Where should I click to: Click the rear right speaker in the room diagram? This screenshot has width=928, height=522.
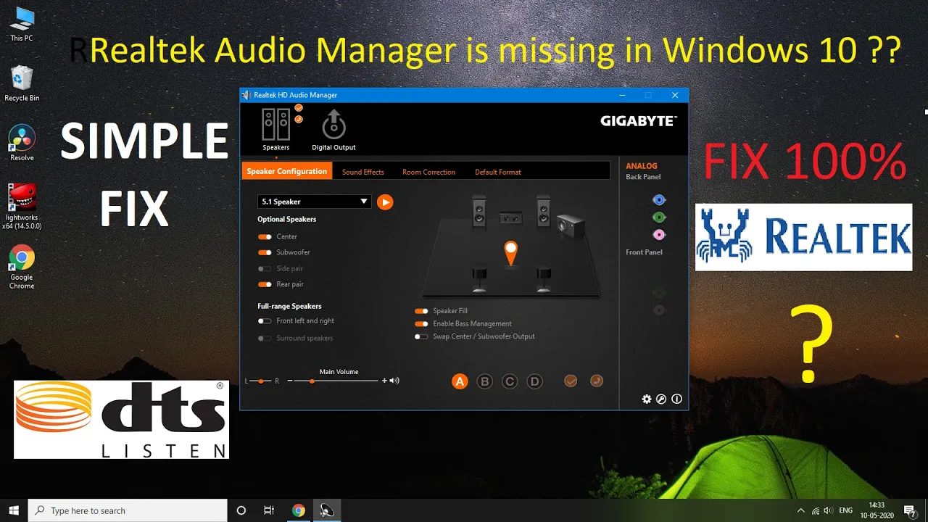pyautogui.click(x=544, y=278)
